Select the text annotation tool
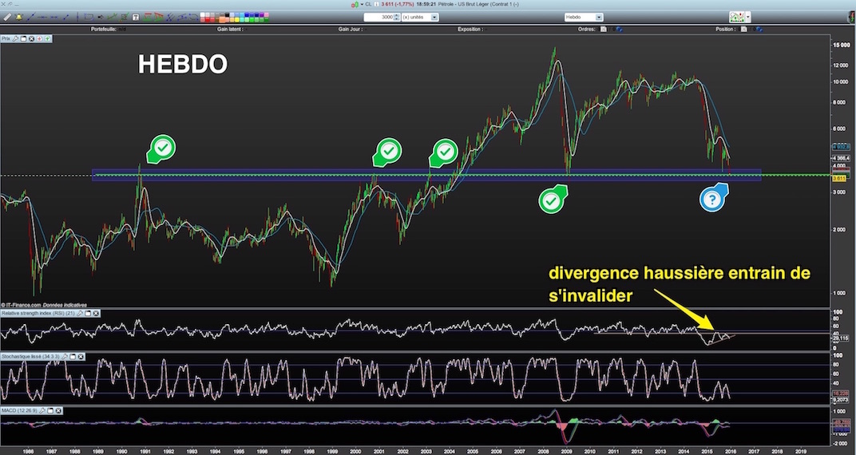 coord(136,18)
